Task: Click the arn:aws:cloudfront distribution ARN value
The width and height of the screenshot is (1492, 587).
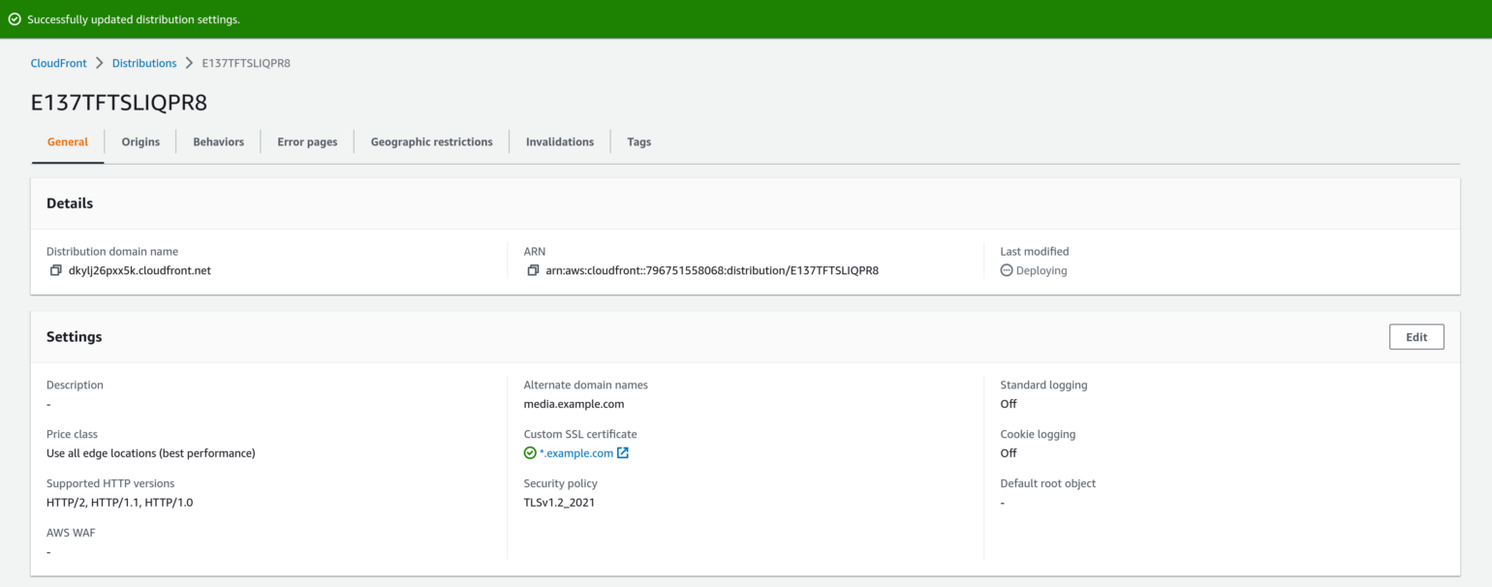Action: [x=712, y=271]
